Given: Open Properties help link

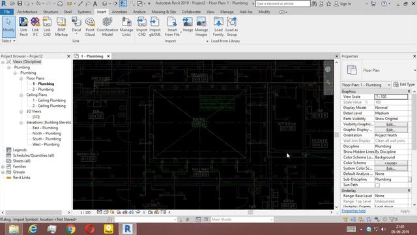Looking at the screenshot, I should pyautogui.click(x=353, y=211).
